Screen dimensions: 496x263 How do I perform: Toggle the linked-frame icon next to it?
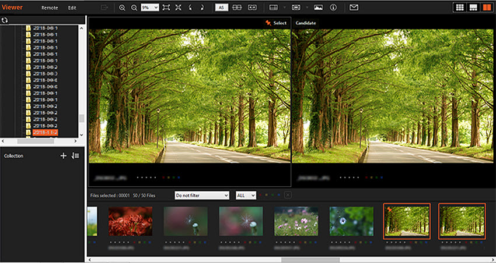tap(252, 8)
